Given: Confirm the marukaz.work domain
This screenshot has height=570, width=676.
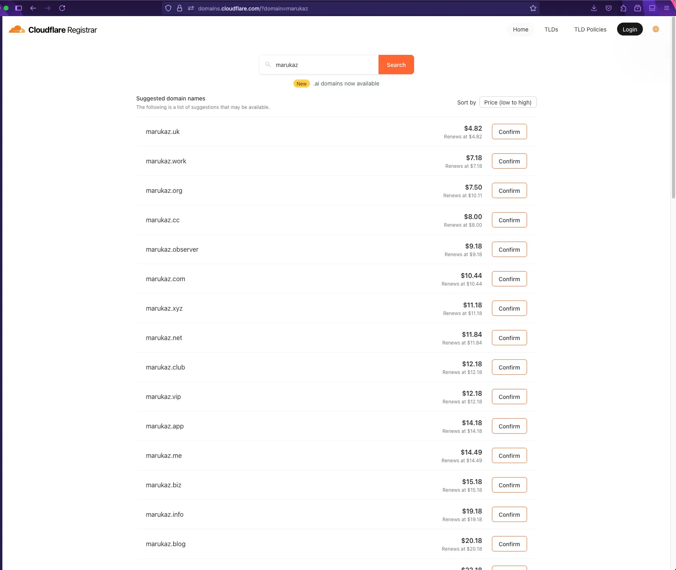Looking at the screenshot, I should pos(509,161).
